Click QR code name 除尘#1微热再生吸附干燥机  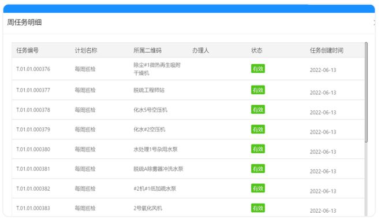(157, 69)
